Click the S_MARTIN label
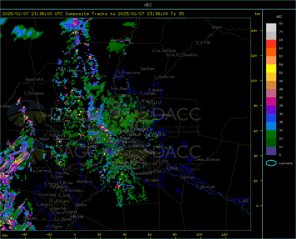296x239 pixels. 136,146
